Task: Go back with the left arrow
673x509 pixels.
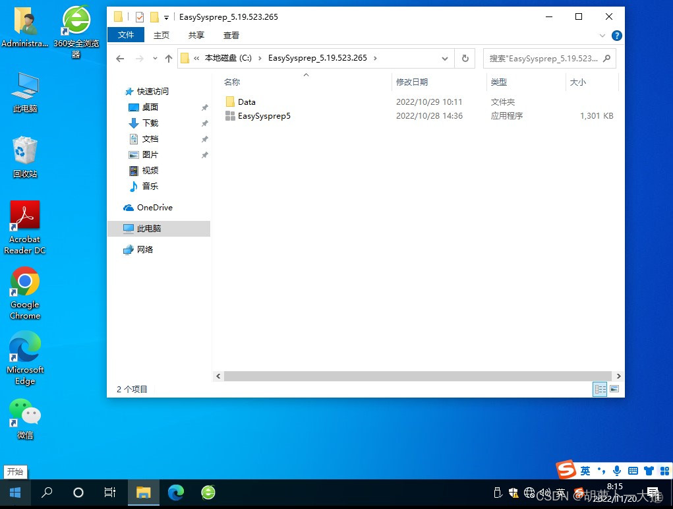Action: 120,59
